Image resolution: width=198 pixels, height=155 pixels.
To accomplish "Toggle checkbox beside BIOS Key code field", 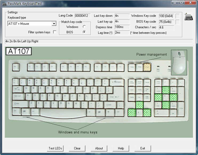I will click(x=177, y=22).
